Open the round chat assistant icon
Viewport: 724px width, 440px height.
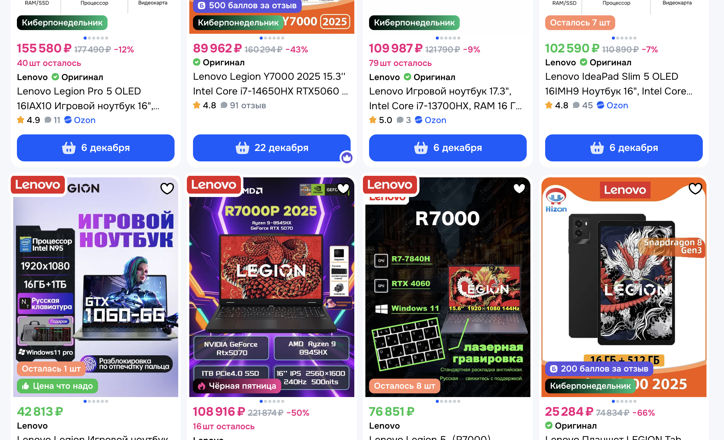click(347, 158)
